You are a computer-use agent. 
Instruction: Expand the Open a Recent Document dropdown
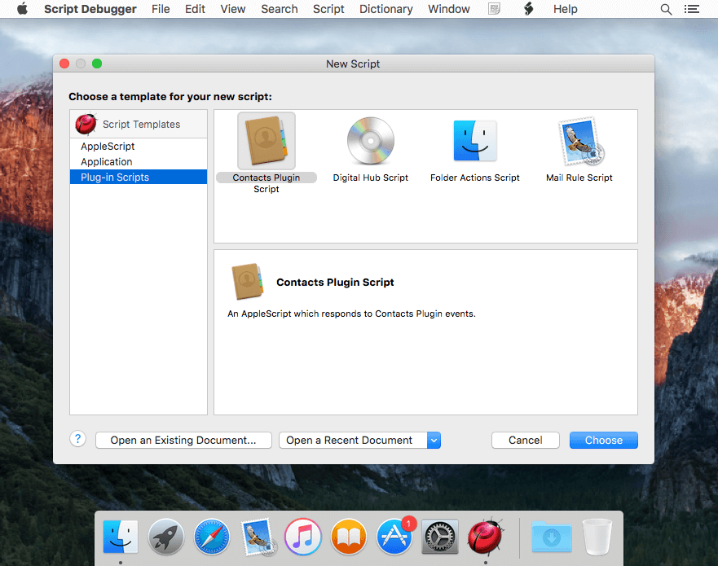coord(434,440)
